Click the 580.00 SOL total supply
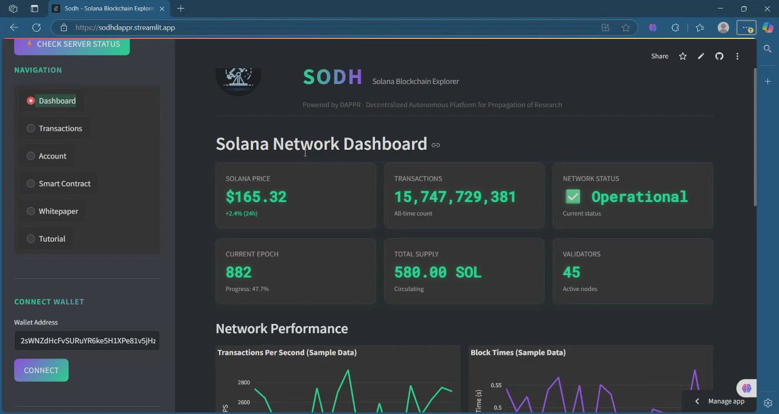Image resolution: width=779 pixels, height=414 pixels. (438, 272)
